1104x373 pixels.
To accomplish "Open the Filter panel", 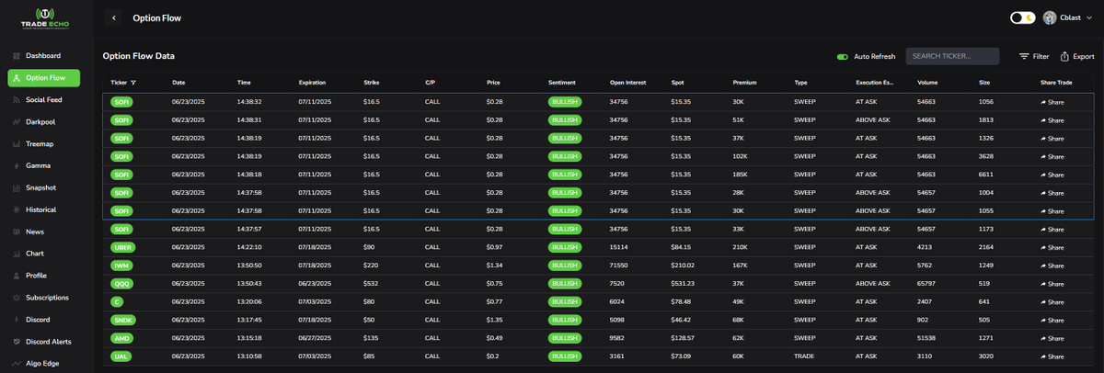I will click(1034, 56).
